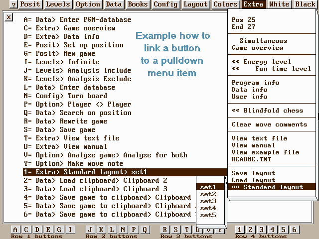Select set3 from the layout submenu

click(208, 201)
